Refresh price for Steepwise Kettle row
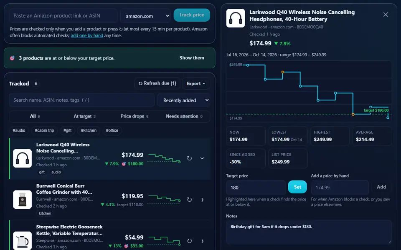 pyautogui.click(x=189, y=241)
